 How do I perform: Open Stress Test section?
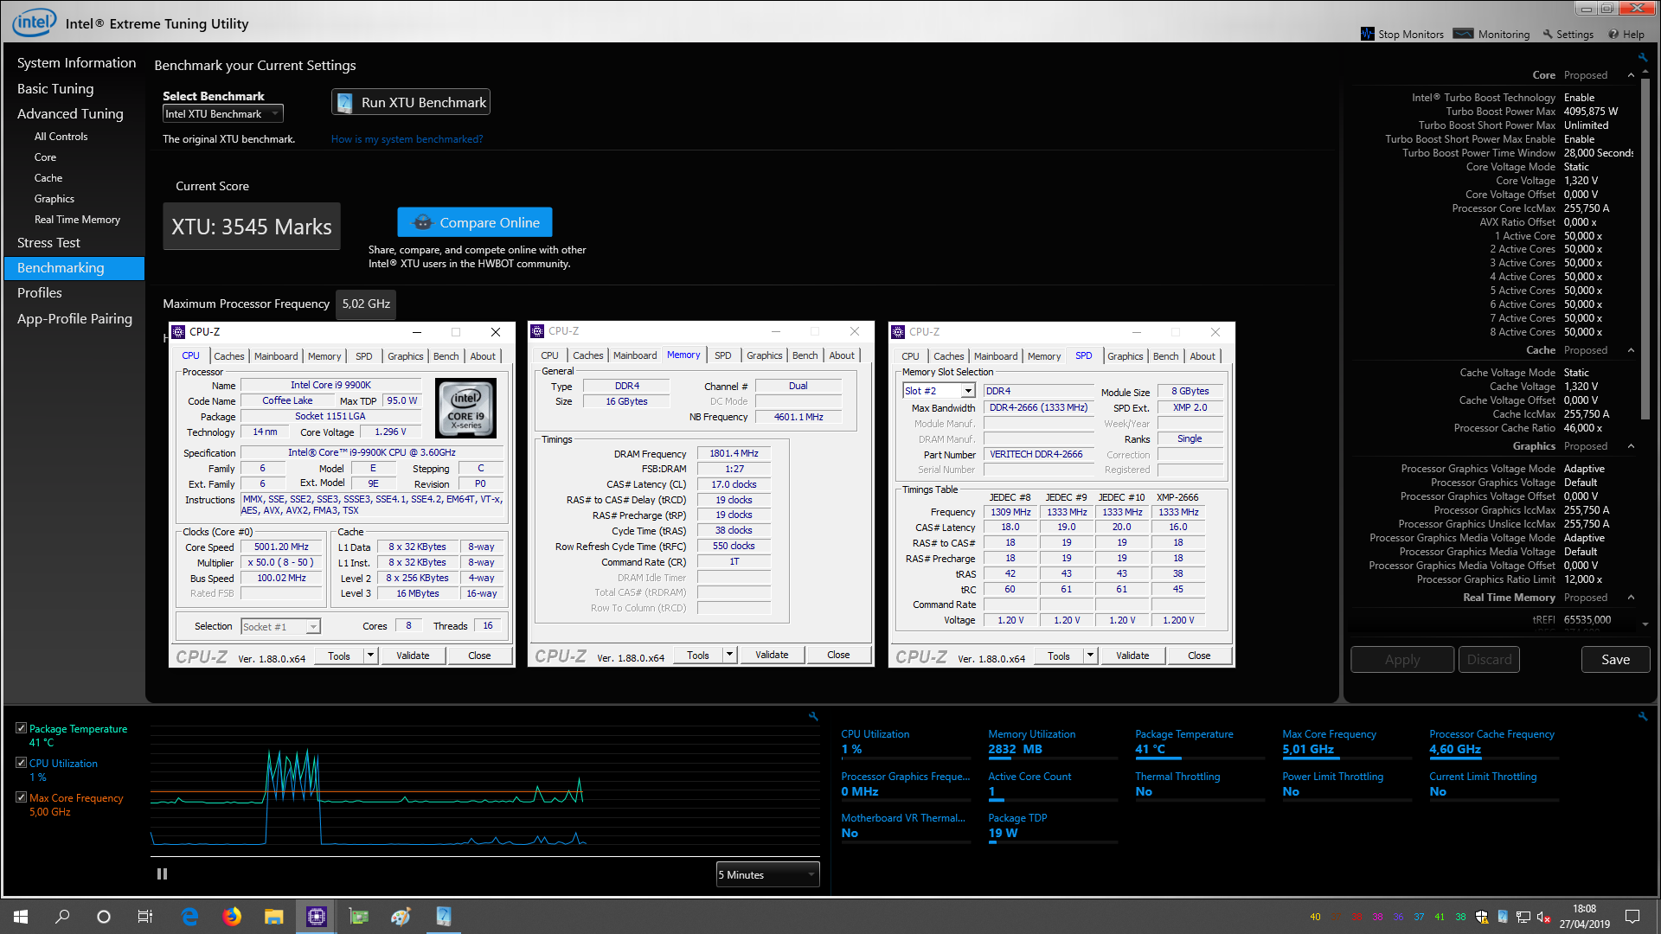point(48,243)
